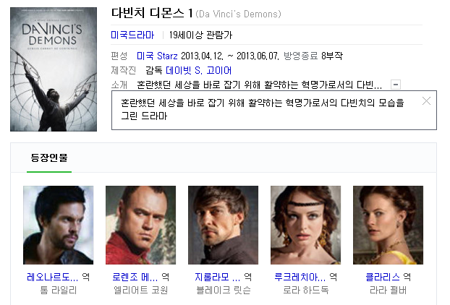The width and height of the screenshot is (450, 305).
Task: Open the 미국 country link
Action: pos(145,56)
